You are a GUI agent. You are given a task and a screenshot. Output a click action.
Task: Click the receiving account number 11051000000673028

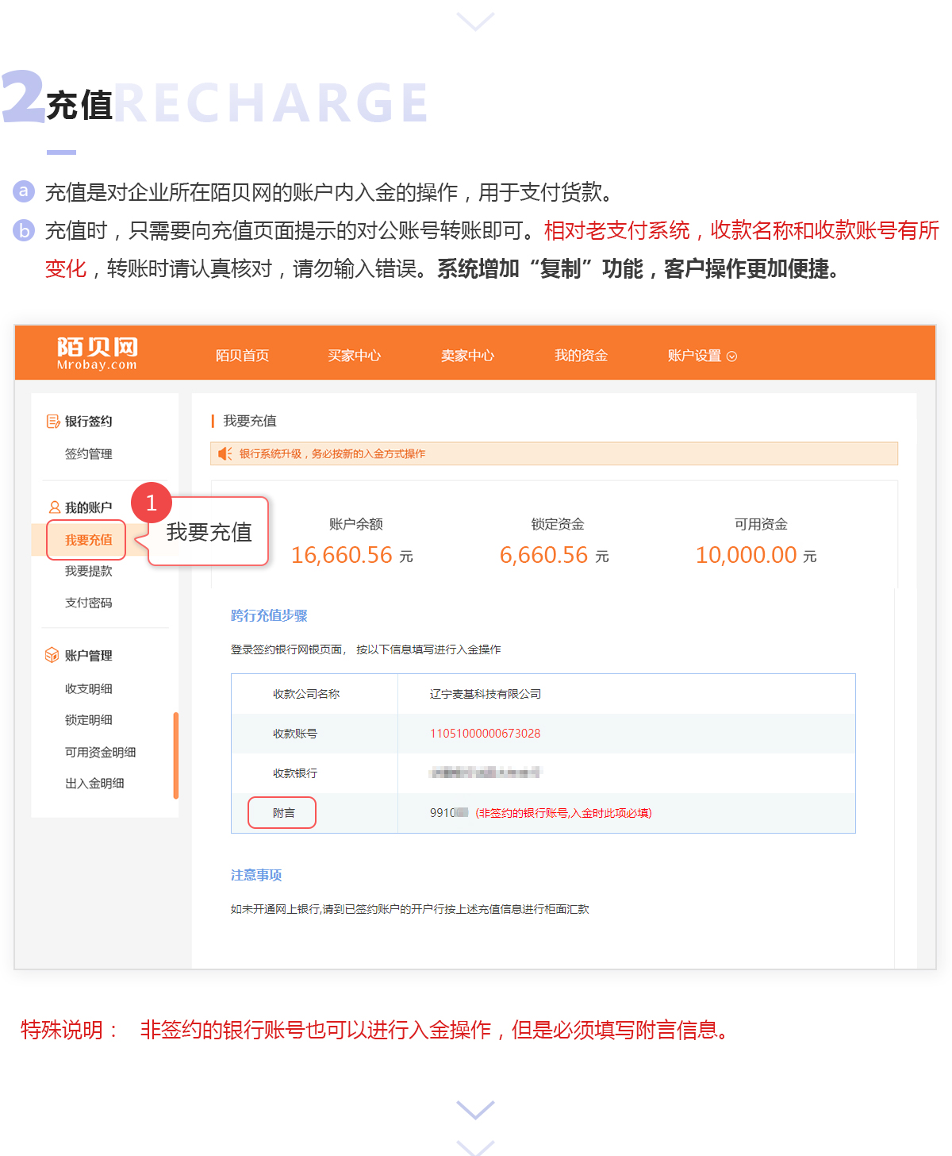[x=485, y=734]
